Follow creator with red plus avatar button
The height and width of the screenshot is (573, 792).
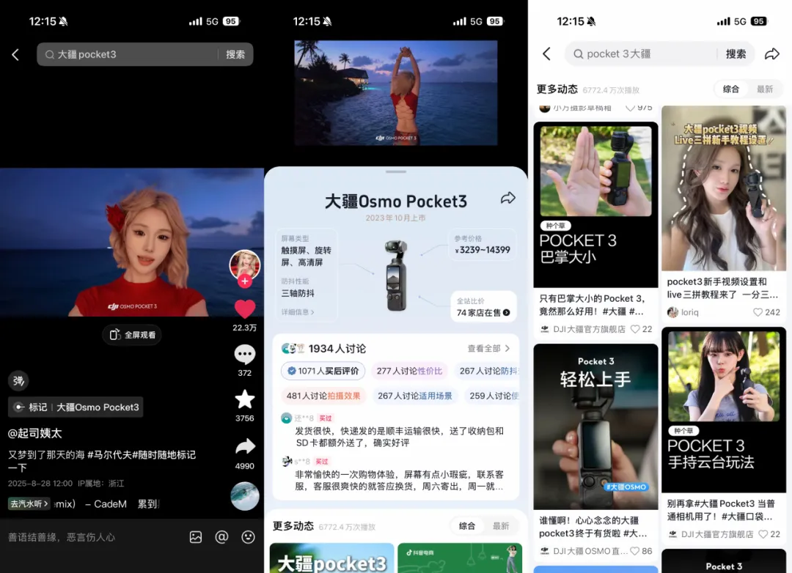(244, 281)
